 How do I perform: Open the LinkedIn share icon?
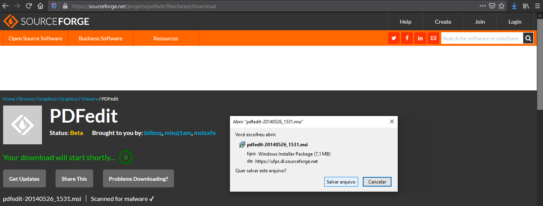pyautogui.click(x=420, y=38)
